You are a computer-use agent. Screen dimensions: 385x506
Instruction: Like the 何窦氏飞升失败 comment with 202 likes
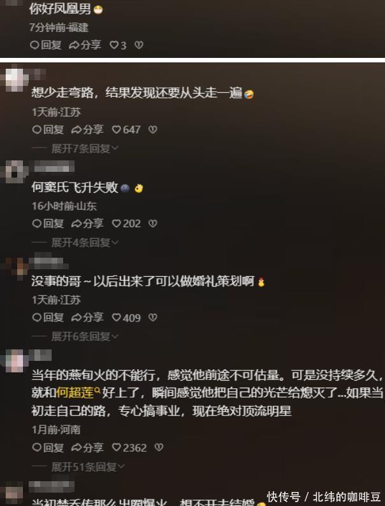[126, 223]
